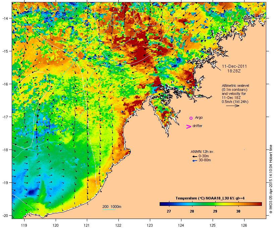This screenshot has width=275, height=228.
Task: Click the '(0.1m contours)' legend line
Action: coord(234,90)
